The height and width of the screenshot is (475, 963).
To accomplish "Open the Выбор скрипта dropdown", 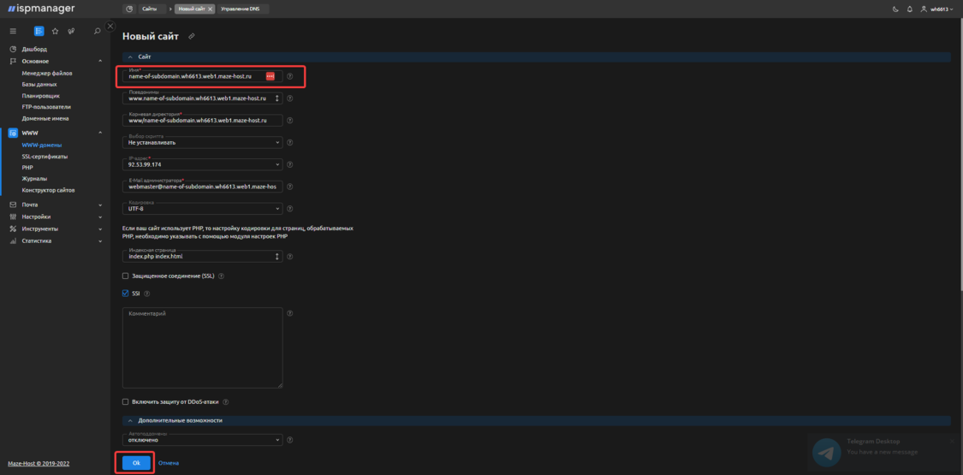I will (202, 142).
